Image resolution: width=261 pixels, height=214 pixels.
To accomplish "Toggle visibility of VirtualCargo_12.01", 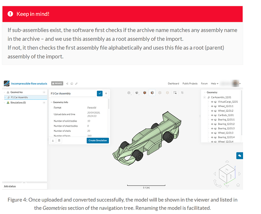I will click(x=212, y=102).
